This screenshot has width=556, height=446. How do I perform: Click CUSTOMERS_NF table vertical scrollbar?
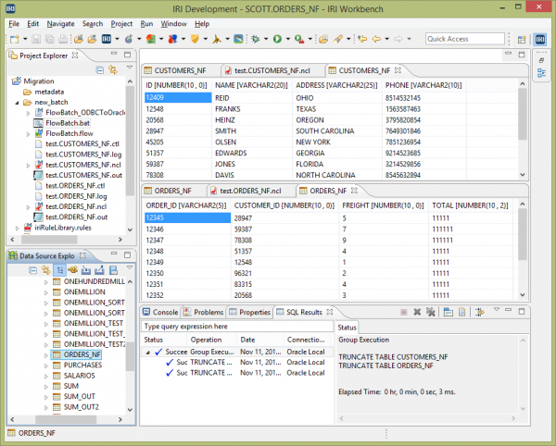[x=523, y=114]
